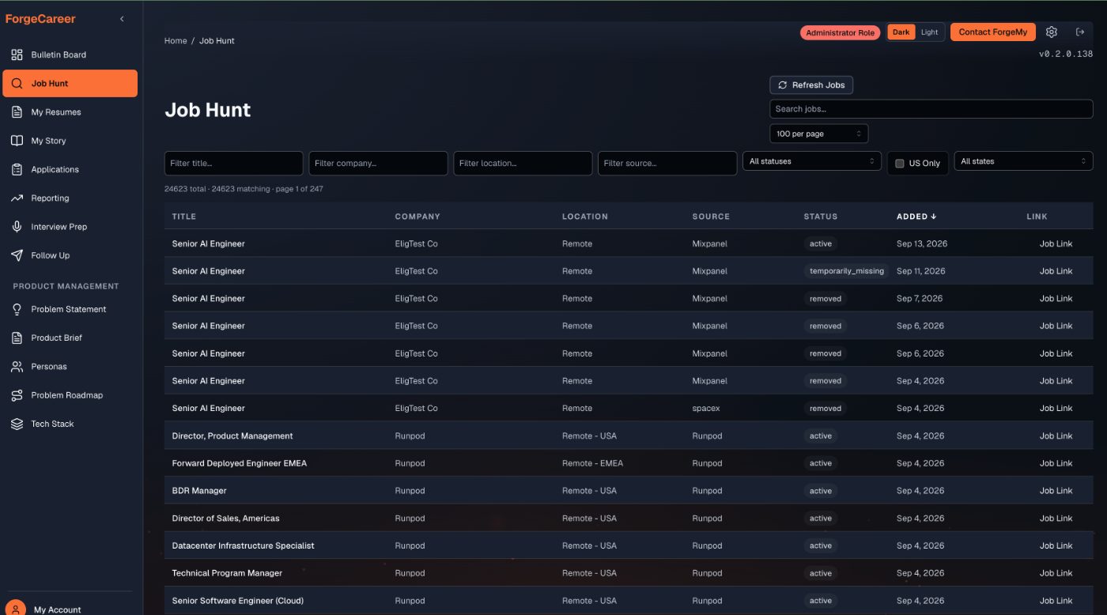1107x615 pixels.
Task: Click the Administrator Role badge
Action: 840,33
